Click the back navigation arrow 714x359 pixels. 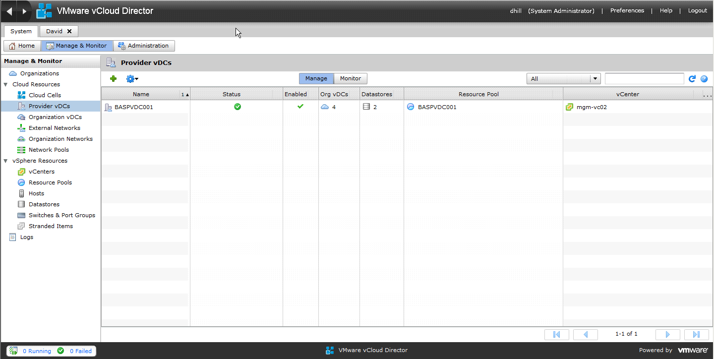9,11
